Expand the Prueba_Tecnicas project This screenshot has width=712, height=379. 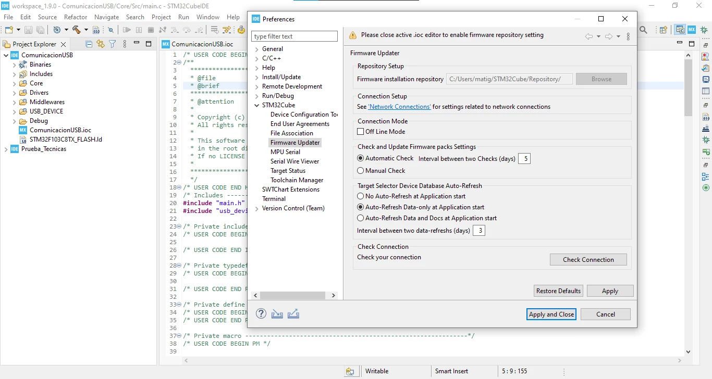click(6, 149)
